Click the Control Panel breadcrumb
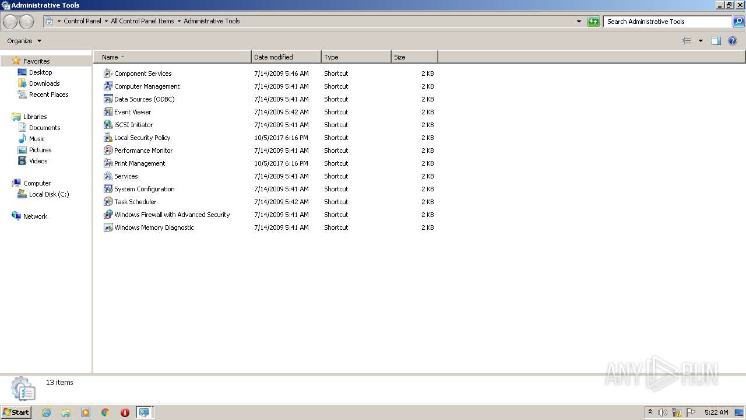 point(82,21)
